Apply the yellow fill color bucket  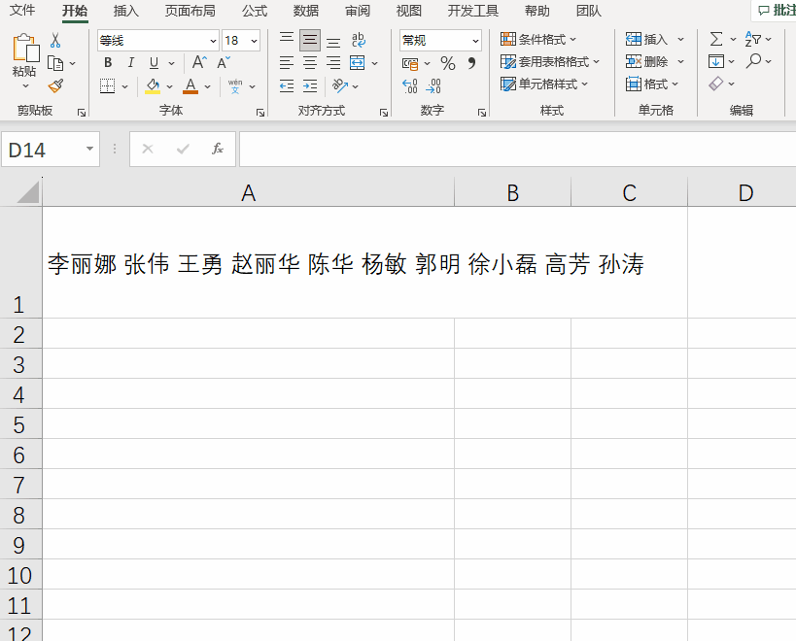click(x=153, y=85)
